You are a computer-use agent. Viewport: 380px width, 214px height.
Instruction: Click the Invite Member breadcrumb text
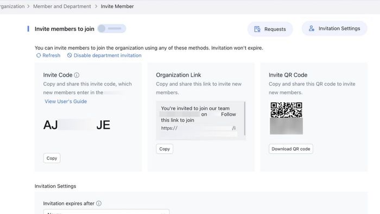click(117, 7)
